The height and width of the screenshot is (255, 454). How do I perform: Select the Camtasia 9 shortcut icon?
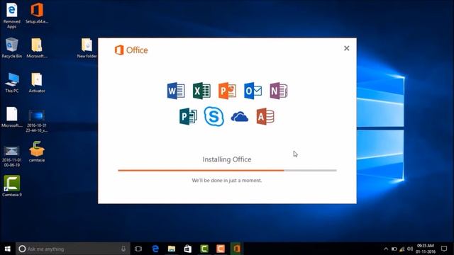(12, 186)
